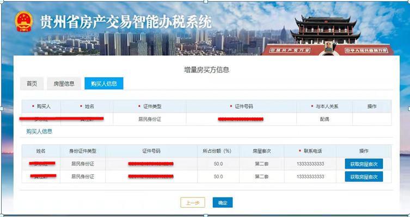Click 获取房屋套次 button in second buyer row
The height and width of the screenshot is (217, 410).
point(364,177)
